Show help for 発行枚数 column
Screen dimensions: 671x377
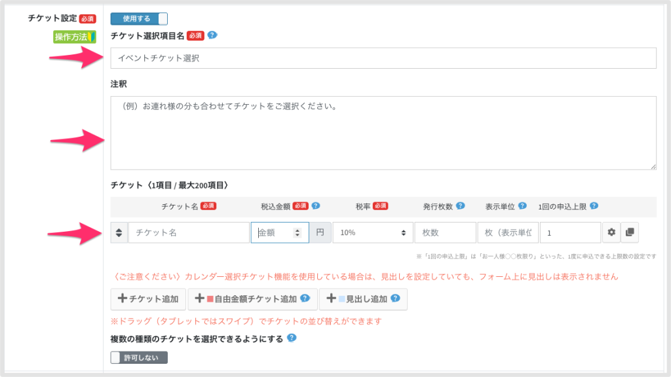tap(460, 206)
